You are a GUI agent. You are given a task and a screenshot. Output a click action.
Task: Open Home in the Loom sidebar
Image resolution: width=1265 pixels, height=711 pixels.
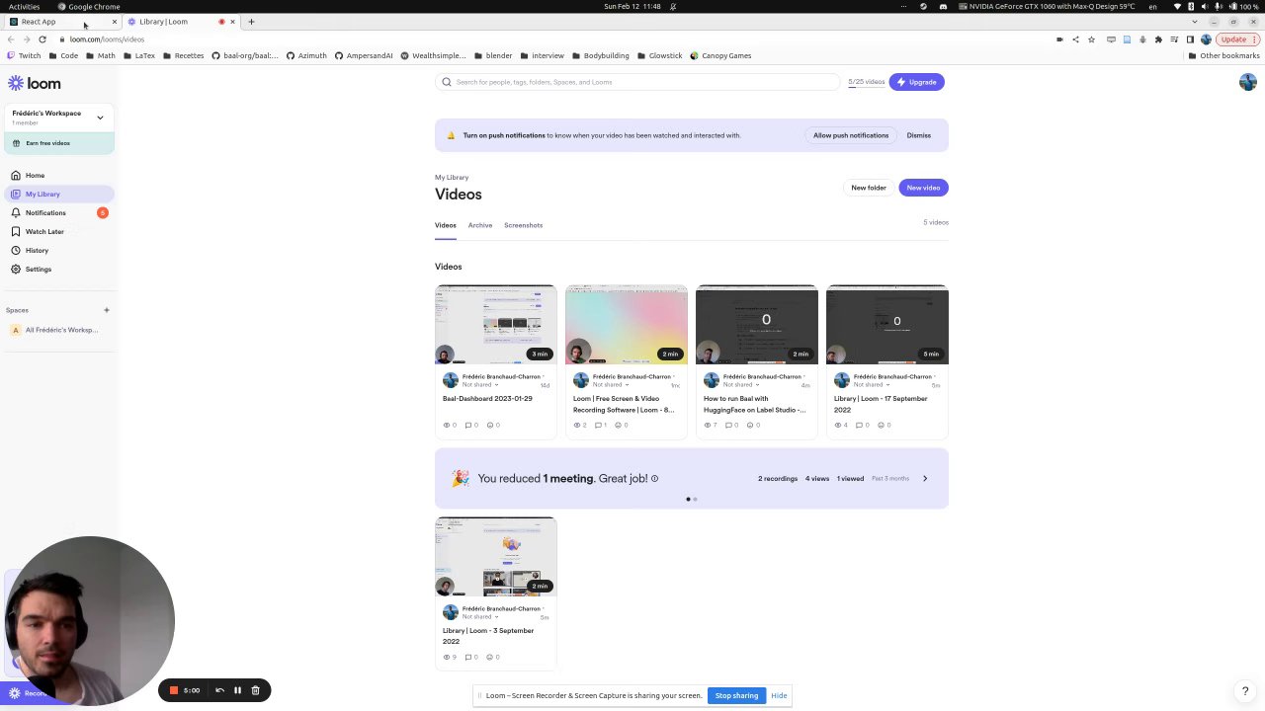(59, 175)
